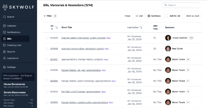Click the magnifier icon in top search box

166,5
